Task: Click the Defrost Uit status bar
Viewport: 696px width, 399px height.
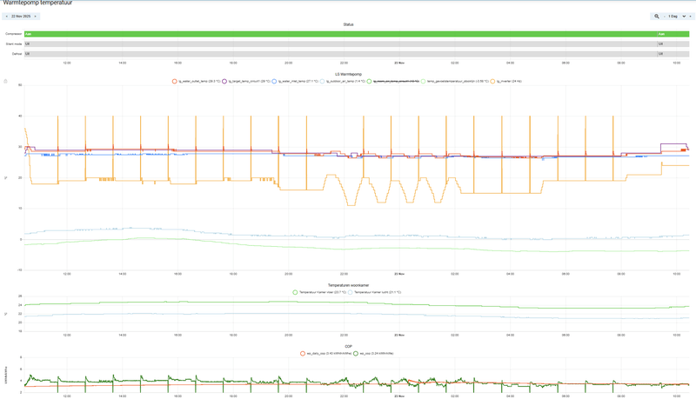Action: click(x=340, y=54)
